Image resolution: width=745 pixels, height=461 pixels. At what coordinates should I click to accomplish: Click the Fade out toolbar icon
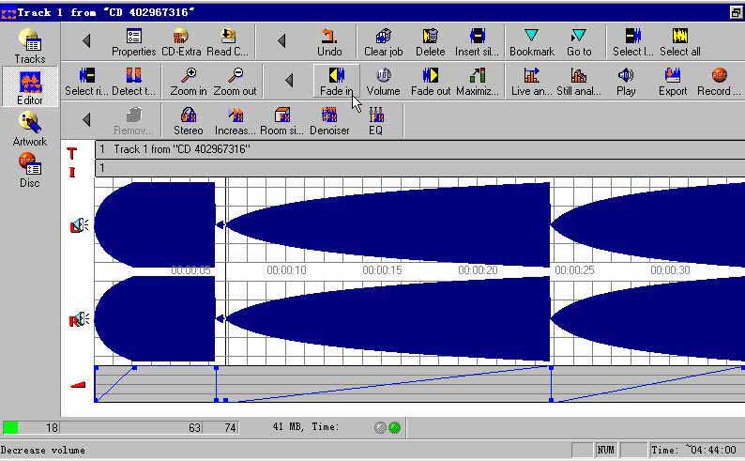pyautogui.click(x=431, y=75)
